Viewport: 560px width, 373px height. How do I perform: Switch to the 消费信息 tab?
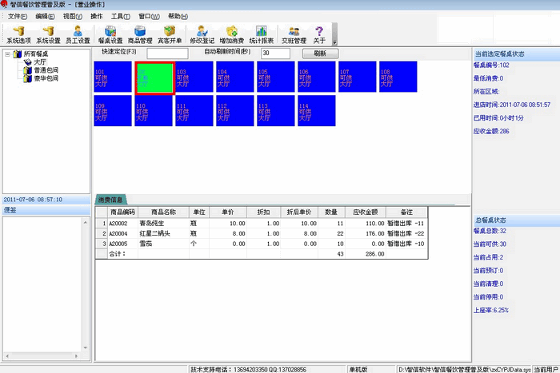tap(110, 200)
